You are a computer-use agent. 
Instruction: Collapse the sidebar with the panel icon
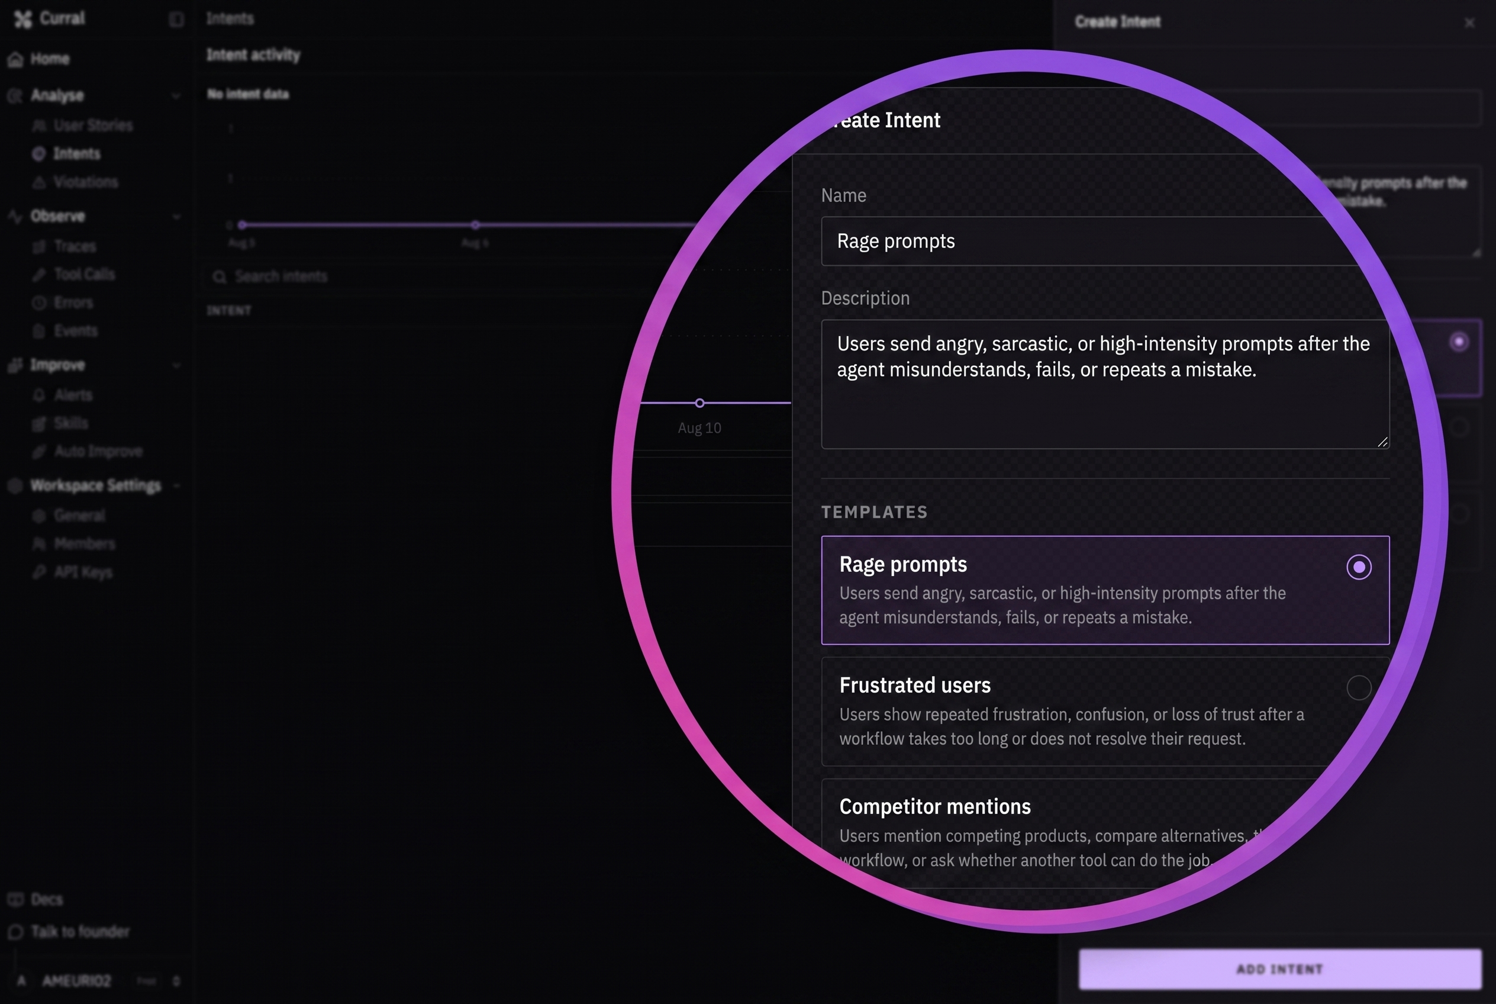tap(177, 19)
